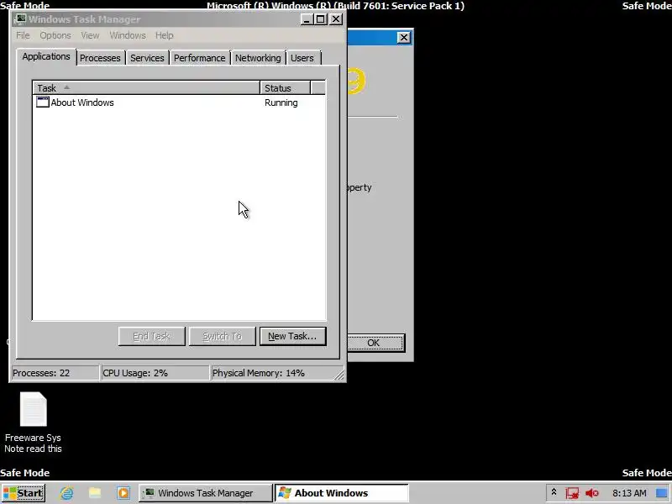672x504 pixels.
Task: Close the About Windows dialog
Action: point(404,37)
